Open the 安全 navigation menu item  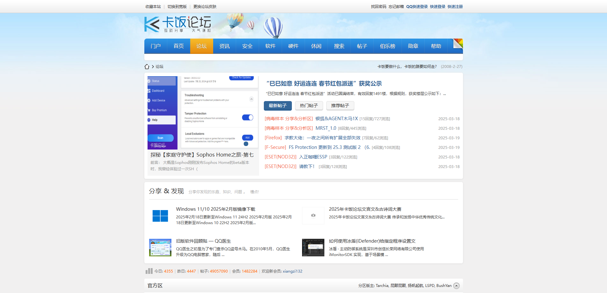[x=247, y=46]
